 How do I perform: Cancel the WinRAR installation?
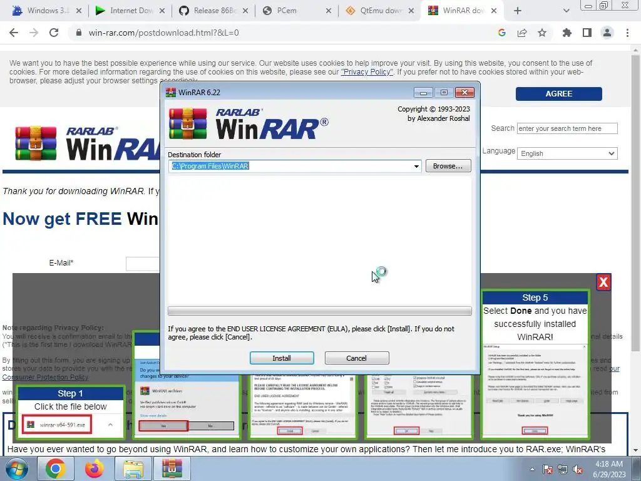356,358
